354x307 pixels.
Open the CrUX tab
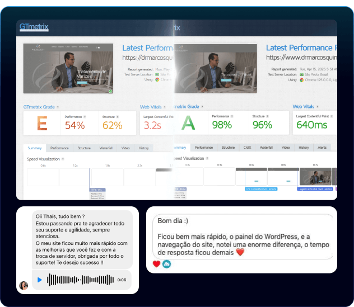(x=247, y=148)
